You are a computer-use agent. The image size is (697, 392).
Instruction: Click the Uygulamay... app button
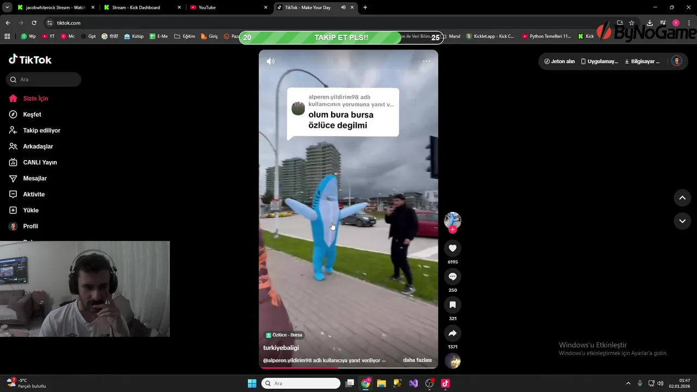point(599,62)
